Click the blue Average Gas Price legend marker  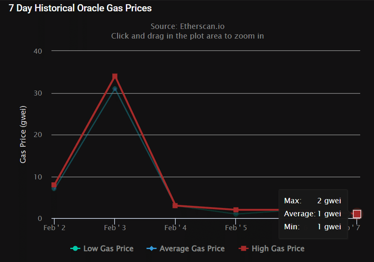(x=151, y=249)
